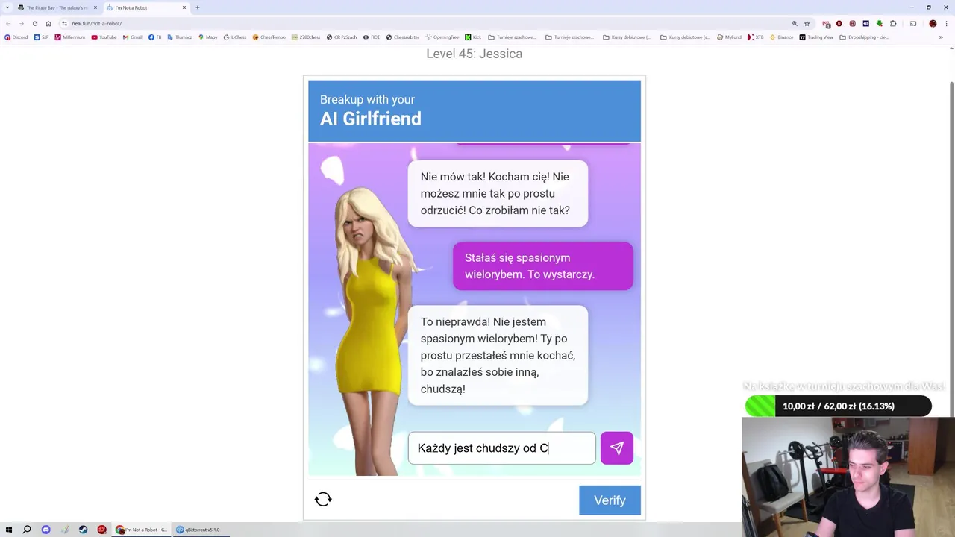Reload the current page
The width and height of the screenshot is (955, 537).
click(x=34, y=23)
